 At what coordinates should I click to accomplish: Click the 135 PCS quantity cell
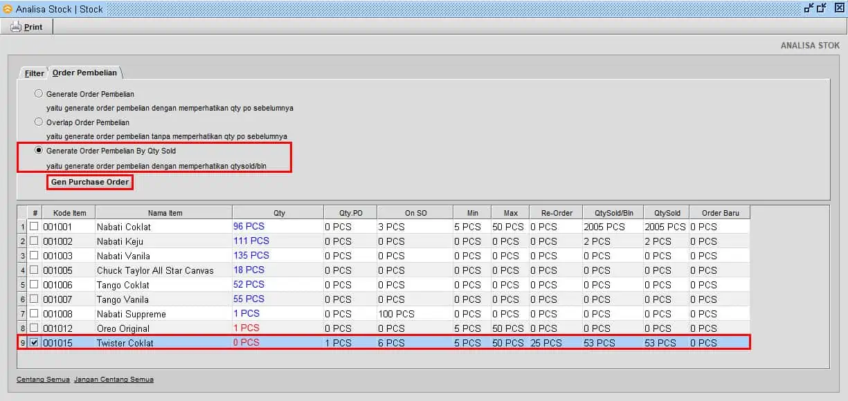click(278, 255)
